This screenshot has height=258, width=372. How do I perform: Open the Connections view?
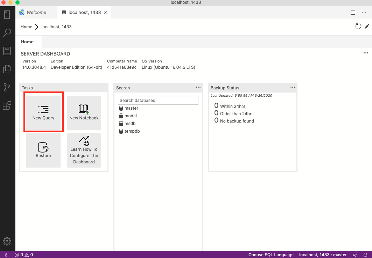pos(7,14)
